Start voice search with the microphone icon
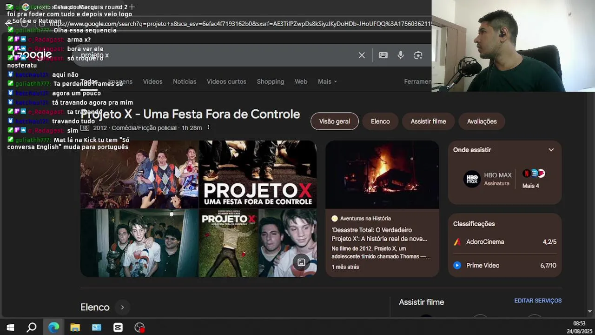This screenshot has height=335, width=595. (x=401, y=55)
